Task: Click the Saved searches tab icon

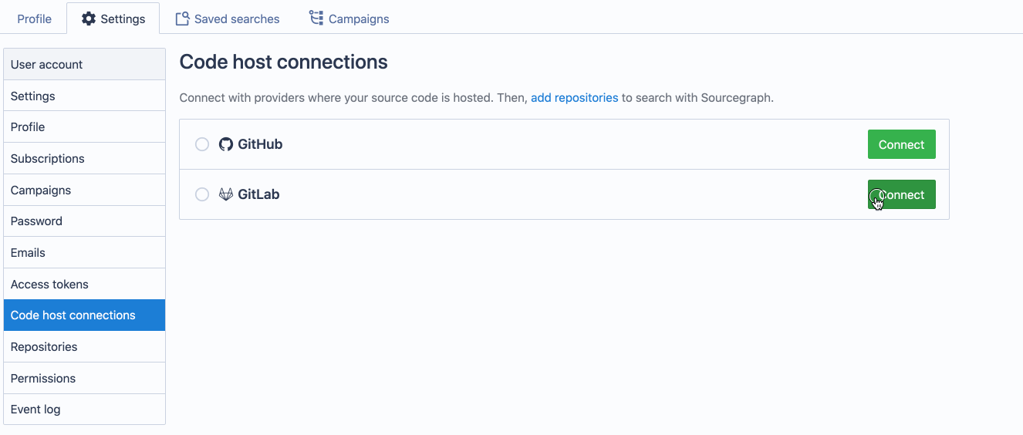Action: 182,19
